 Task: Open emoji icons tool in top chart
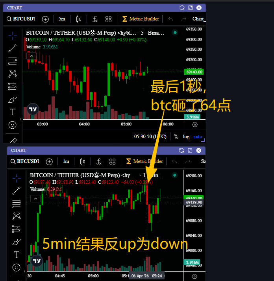point(12,125)
